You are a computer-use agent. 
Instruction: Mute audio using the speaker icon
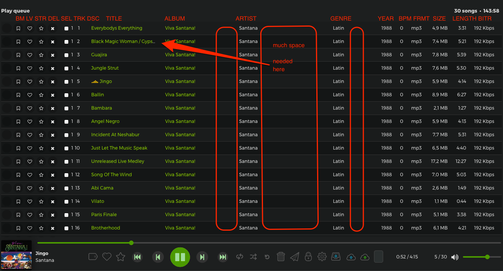point(455,257)
